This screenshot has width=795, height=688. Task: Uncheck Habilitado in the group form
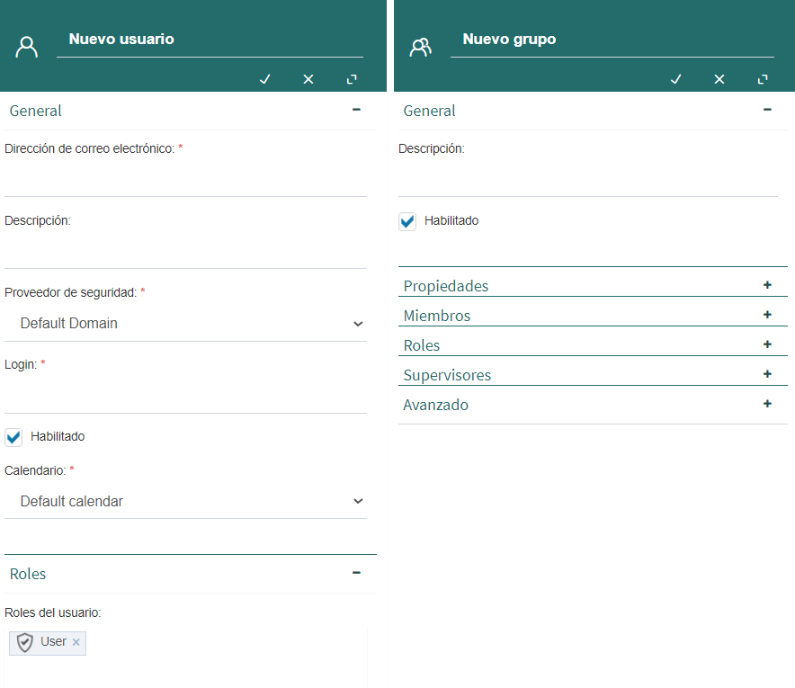pos(407,221)
